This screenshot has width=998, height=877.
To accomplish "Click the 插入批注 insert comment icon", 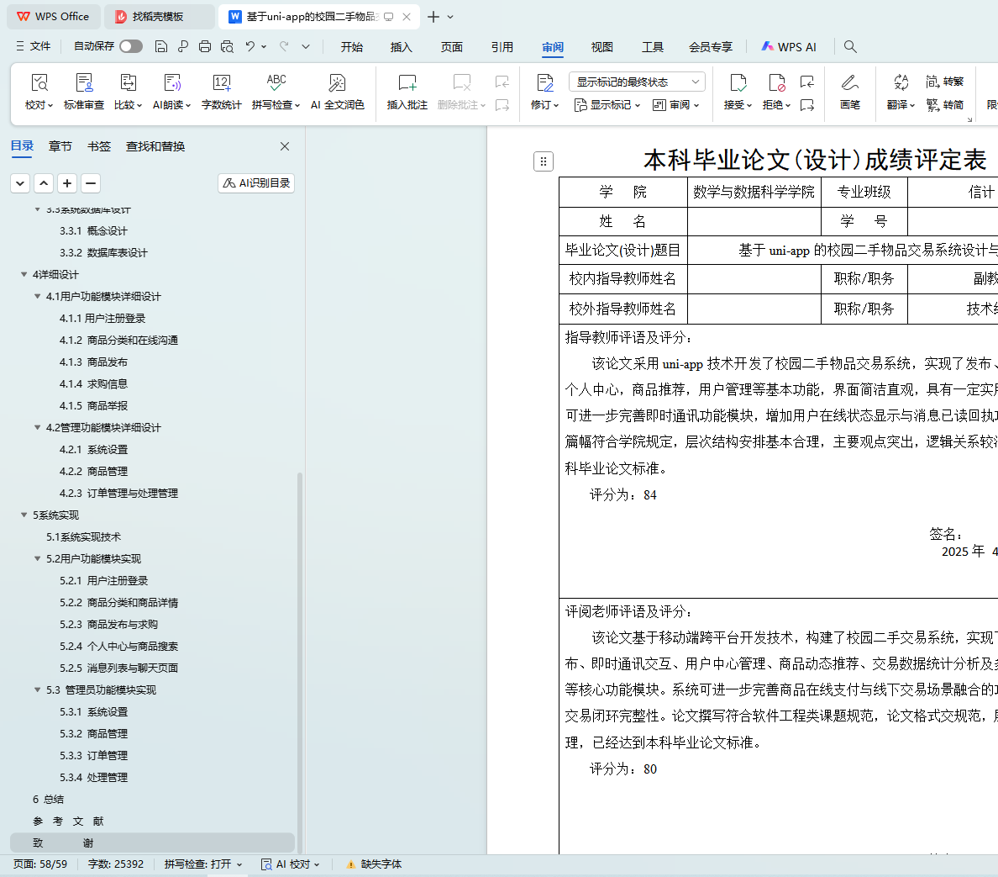I will [407, 83].
